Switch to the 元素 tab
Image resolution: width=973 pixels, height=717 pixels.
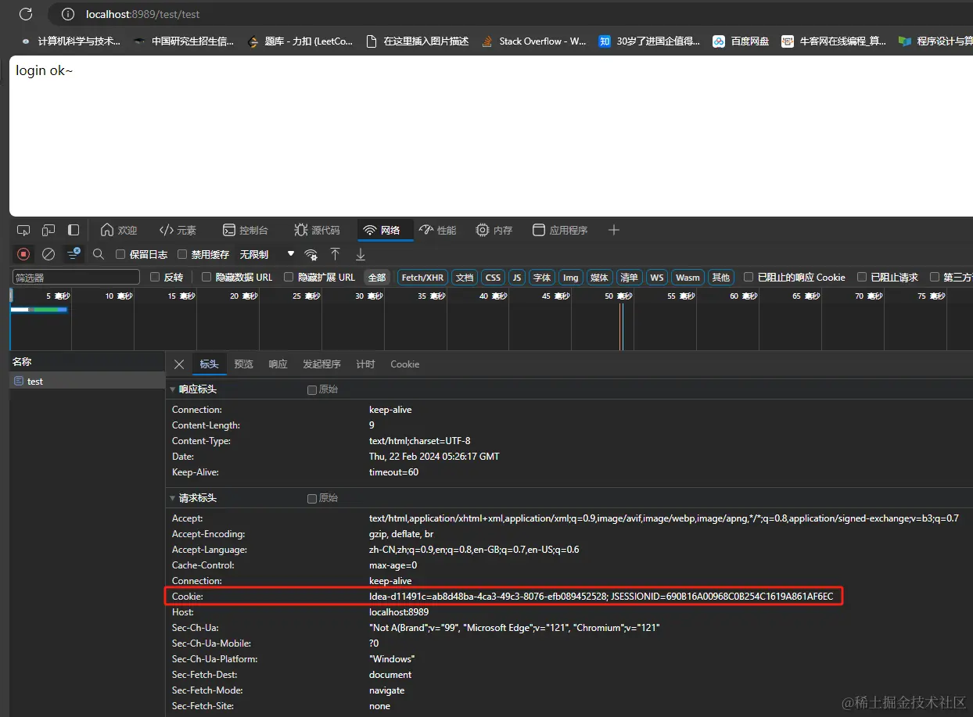coord(178,230)
